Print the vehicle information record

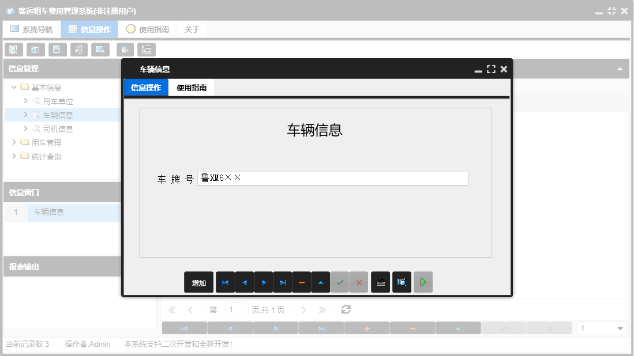point(380,282)
